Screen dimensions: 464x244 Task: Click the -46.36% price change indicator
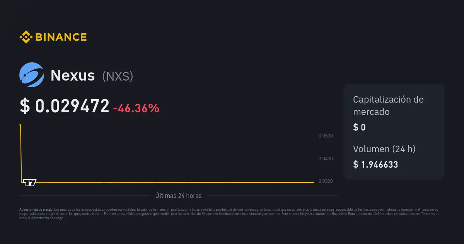pyautogui.click(x=136, y=108)
